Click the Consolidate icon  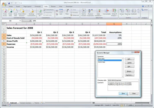[107, 12]
